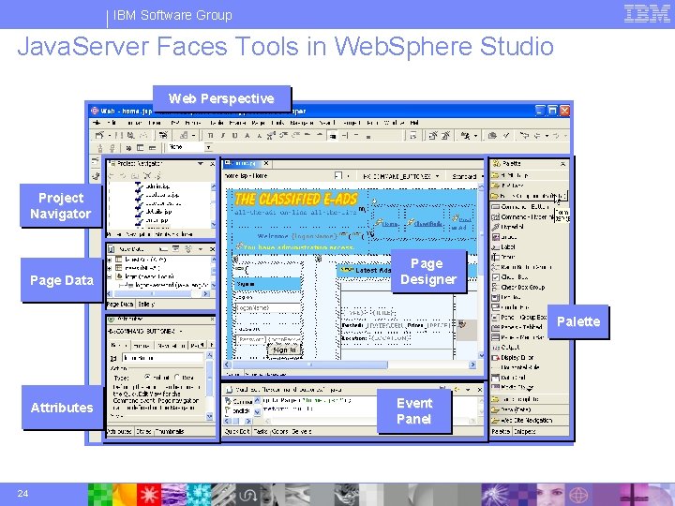Toggle Bold formatting in the toolbar
The width and height of the screenshot is (675, 506).
211,136
